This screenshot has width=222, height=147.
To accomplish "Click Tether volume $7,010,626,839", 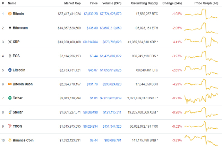I will 111,98.
